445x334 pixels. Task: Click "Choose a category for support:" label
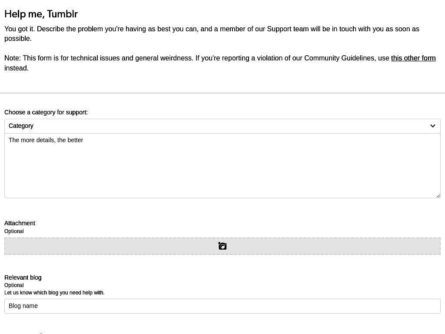[x=46, y=112]
